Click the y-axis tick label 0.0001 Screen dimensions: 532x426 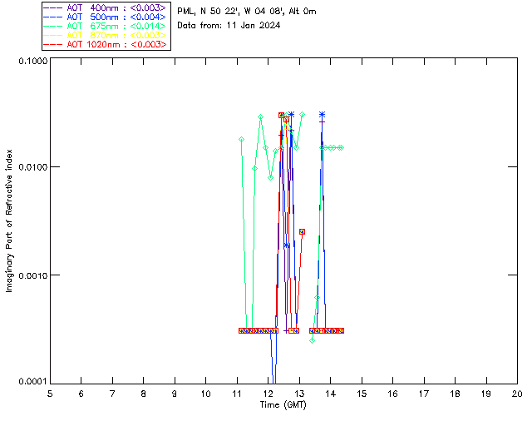pos(32,382)
